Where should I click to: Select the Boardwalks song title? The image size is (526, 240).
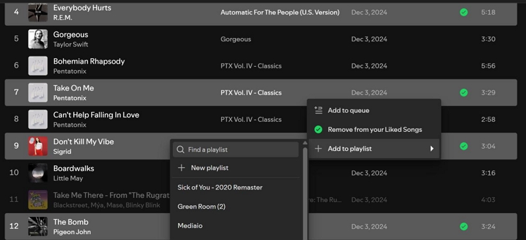click(74, 169)
